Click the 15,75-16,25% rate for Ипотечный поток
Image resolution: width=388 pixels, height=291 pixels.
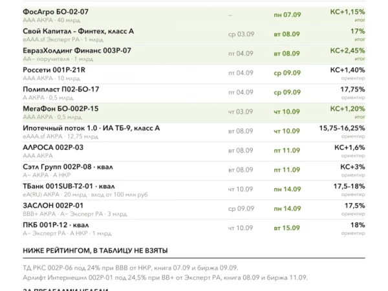click(x=342, y=128)
